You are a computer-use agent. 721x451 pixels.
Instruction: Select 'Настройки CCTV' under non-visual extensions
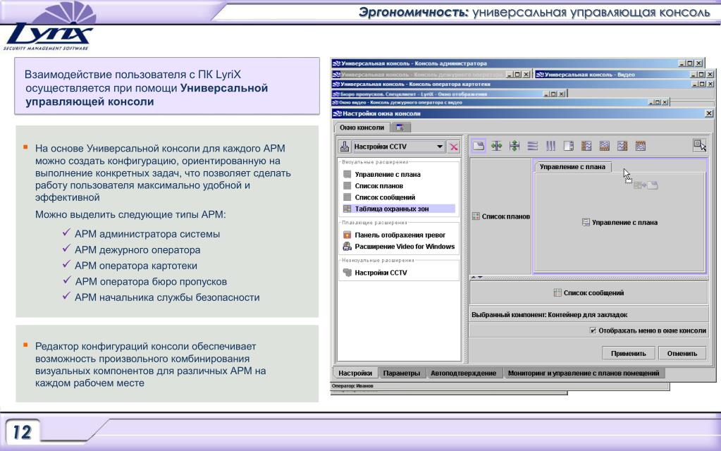tap(381, 273)
